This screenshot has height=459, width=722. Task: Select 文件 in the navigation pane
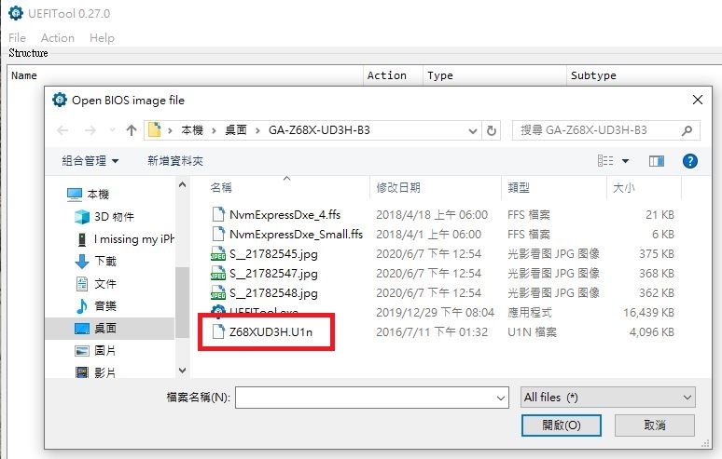click(x=96, y=283)
